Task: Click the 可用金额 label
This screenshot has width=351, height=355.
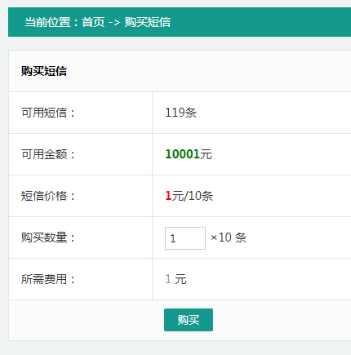Action: coord(48,154)
